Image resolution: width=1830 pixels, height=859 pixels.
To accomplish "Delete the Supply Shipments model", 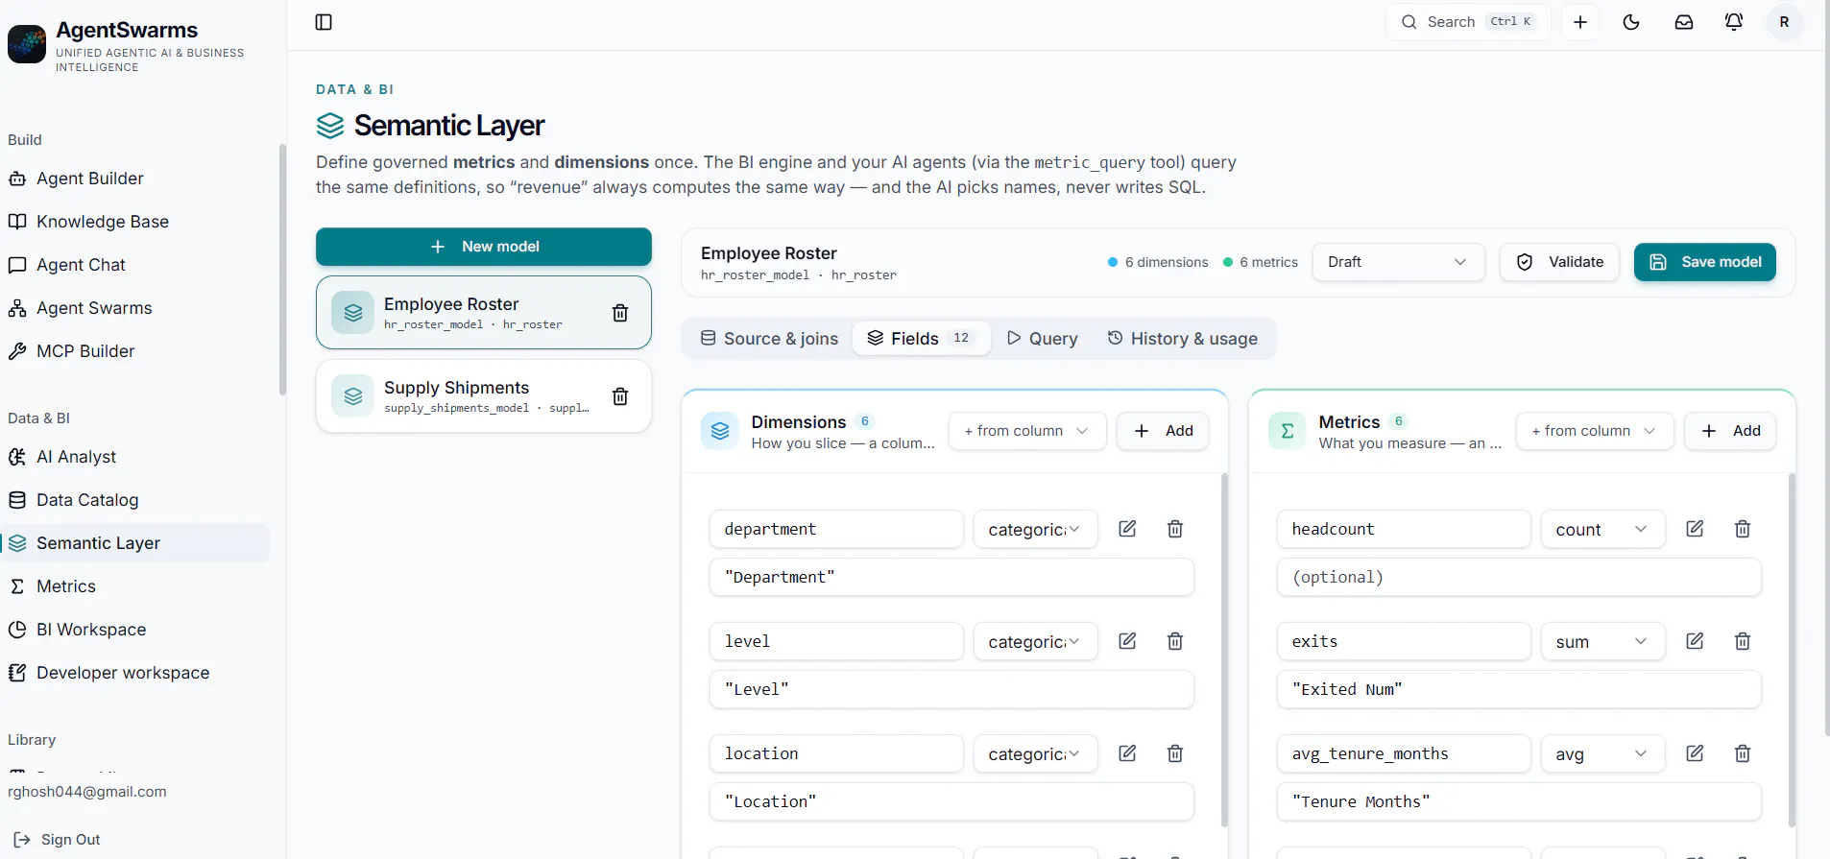I will (x=620, y=396).
